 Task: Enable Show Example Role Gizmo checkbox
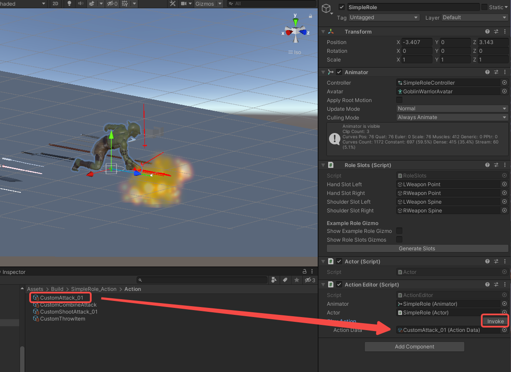[x=399, y=231]
